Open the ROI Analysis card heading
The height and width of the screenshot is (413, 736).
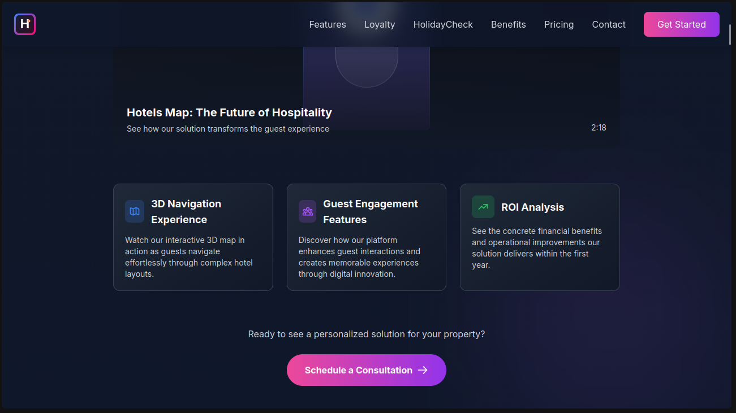point(532,207)
